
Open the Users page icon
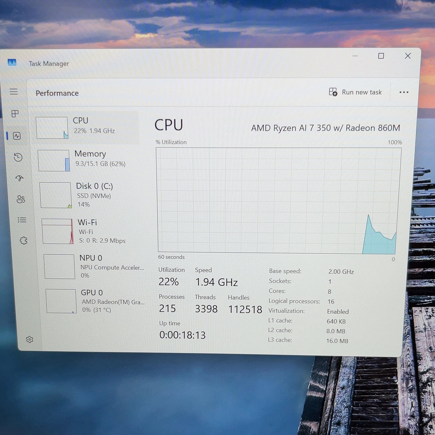click(x=21, y=199)
